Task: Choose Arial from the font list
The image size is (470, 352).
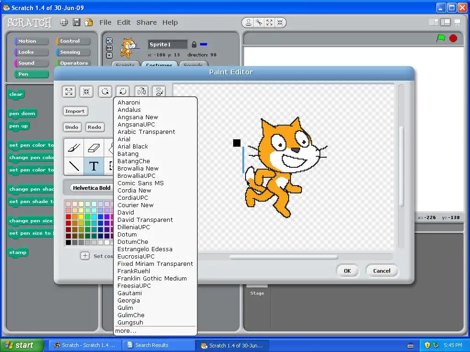Action: point(124,139)
